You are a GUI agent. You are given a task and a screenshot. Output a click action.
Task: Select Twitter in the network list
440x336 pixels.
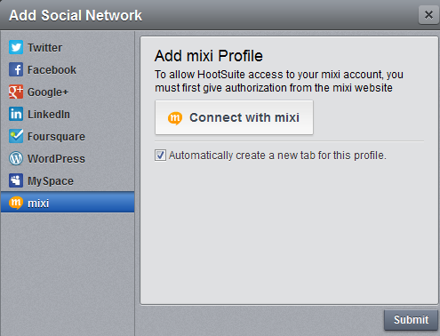[x=68, y=47]
